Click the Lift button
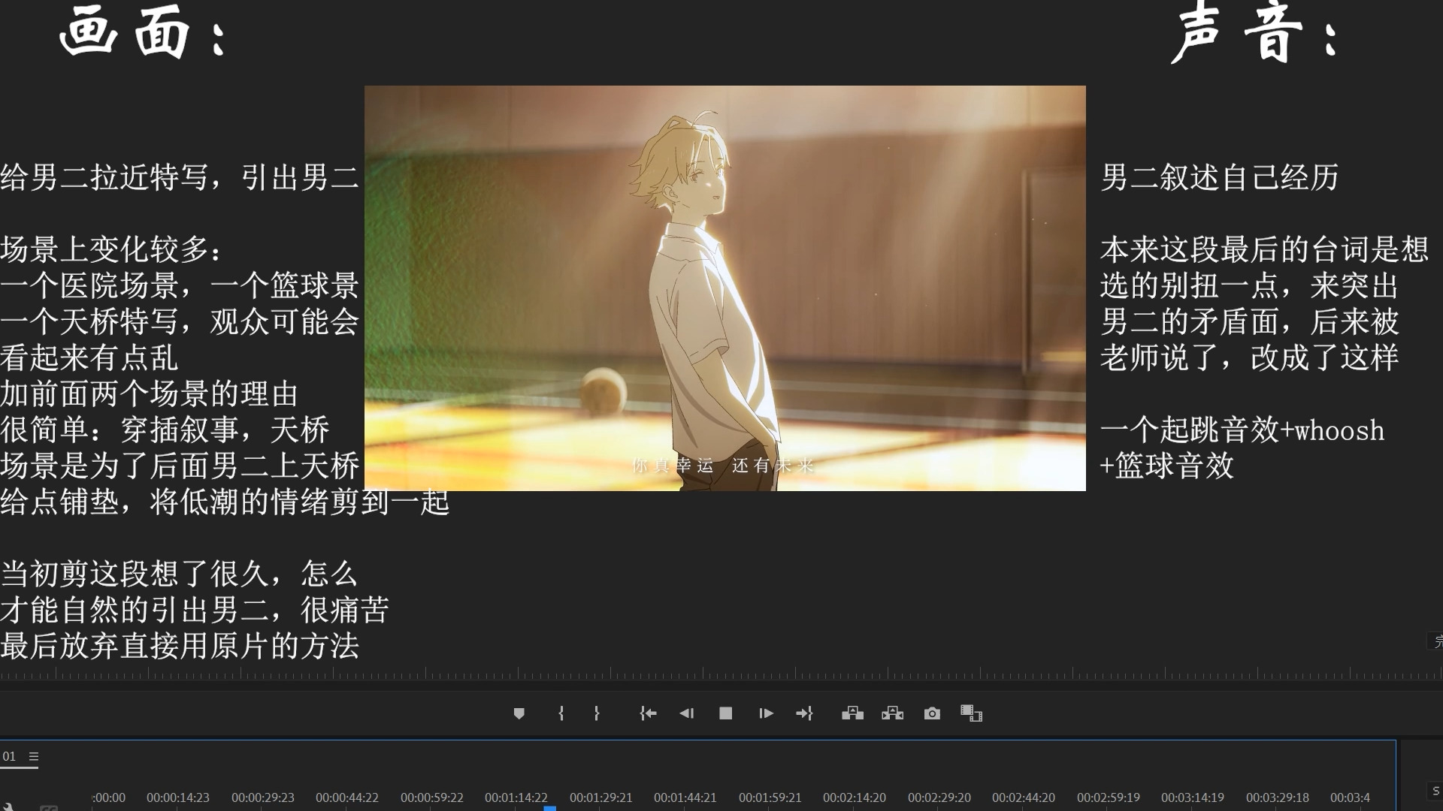 (x=852, y=713)
